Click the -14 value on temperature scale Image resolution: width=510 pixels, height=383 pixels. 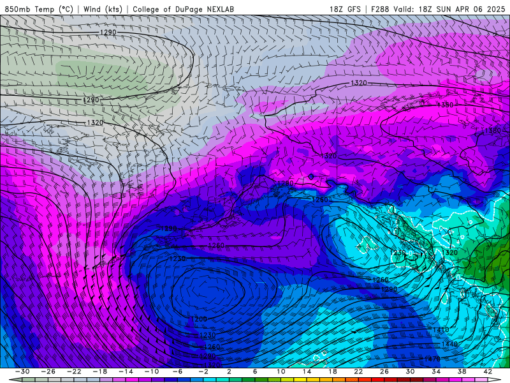(x=126, y=372)
